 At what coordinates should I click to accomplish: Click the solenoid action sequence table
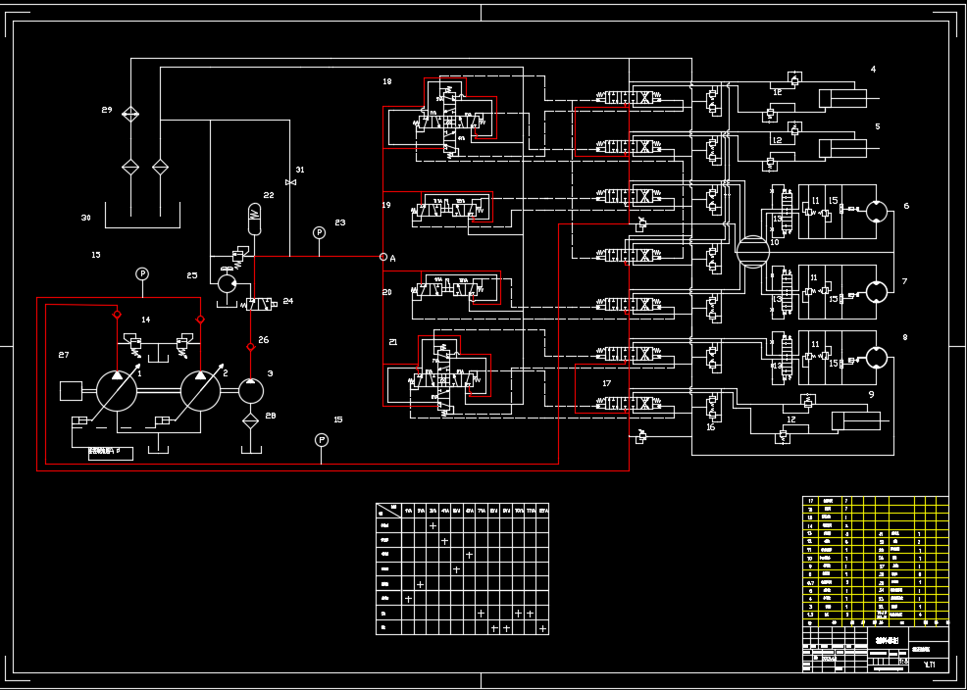tap(462, 568)
